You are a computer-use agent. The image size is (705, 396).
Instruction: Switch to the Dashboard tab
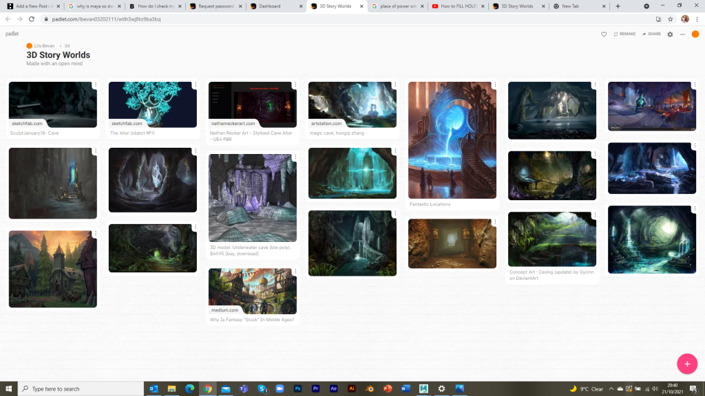click(x=276, y=6)
